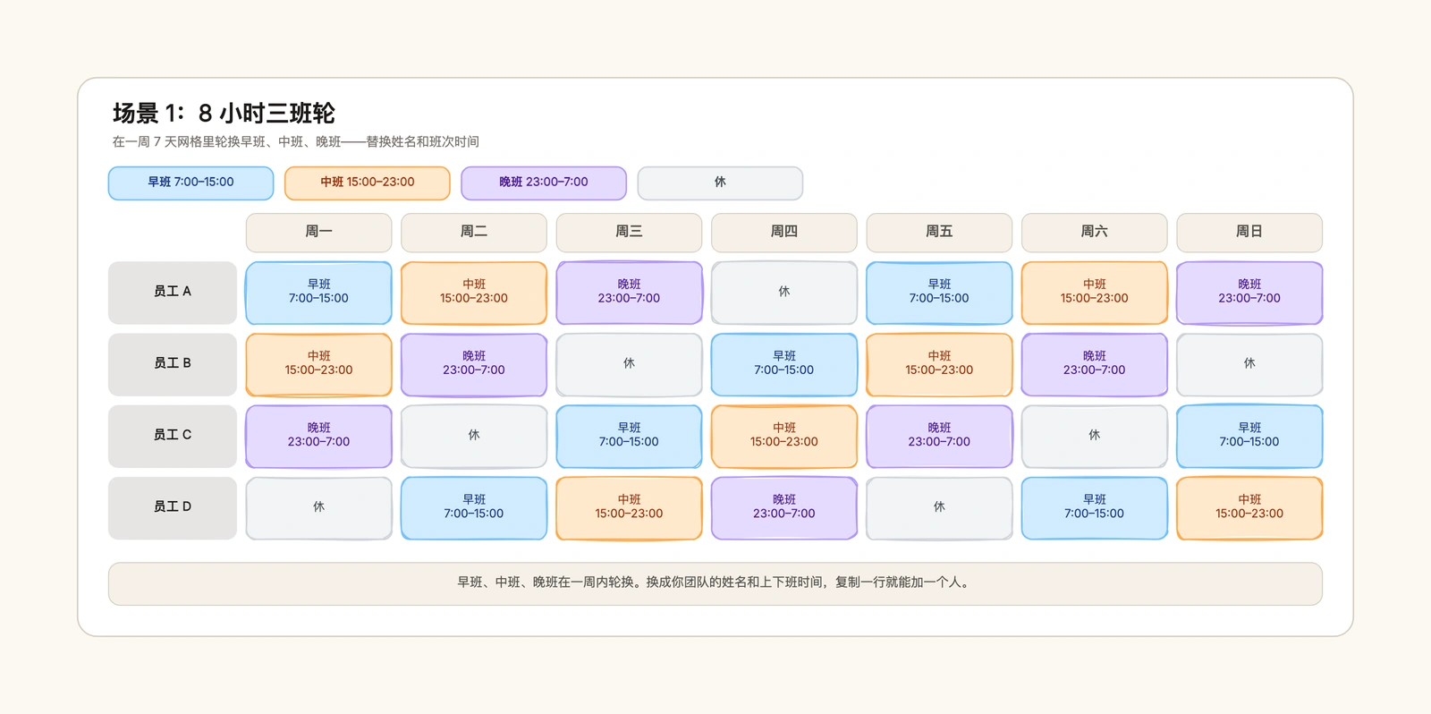1431x714 pixels.
Task: Select 员工 D's 周五 休 cell
Action: coord(939,507)
